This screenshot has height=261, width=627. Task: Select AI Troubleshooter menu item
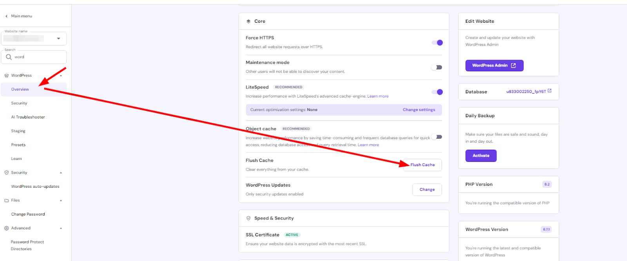(x=28, y=117)
